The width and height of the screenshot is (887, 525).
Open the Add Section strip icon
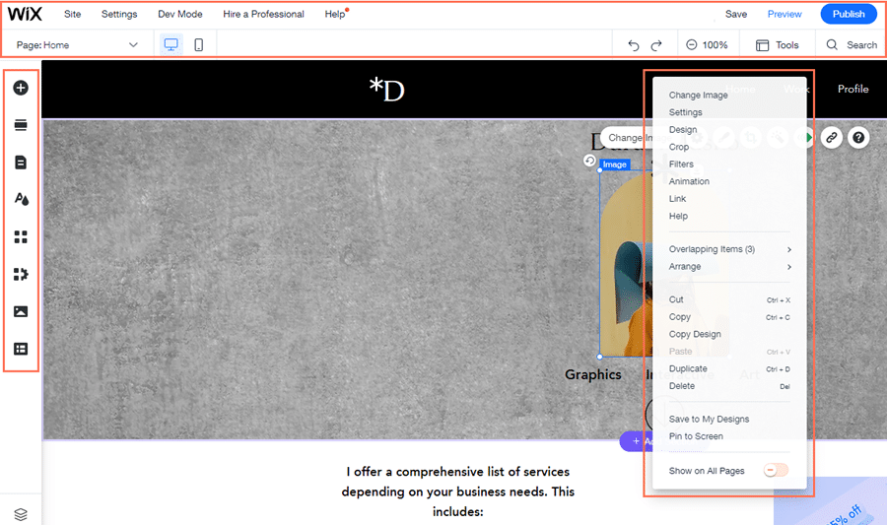click(x=21, y=125)
